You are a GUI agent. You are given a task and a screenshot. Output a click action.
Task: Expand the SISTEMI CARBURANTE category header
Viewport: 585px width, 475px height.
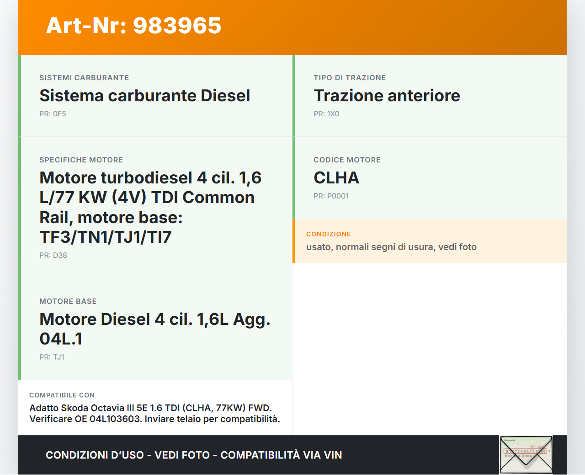coord(84,78)
